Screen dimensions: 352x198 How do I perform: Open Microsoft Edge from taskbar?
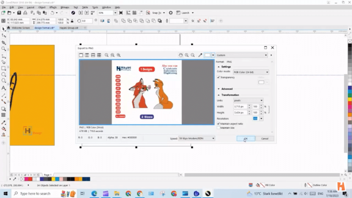point(94,194)
